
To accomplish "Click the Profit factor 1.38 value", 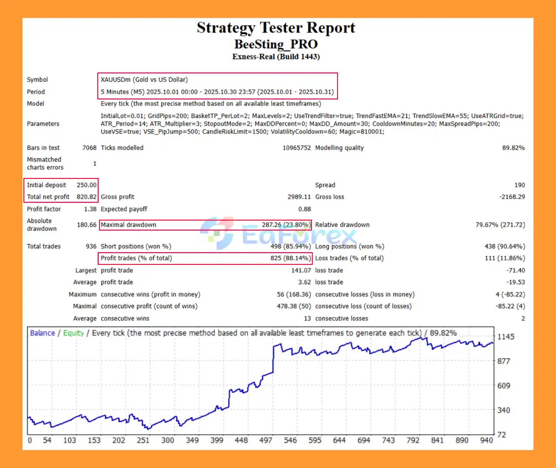I will point(90,209).
